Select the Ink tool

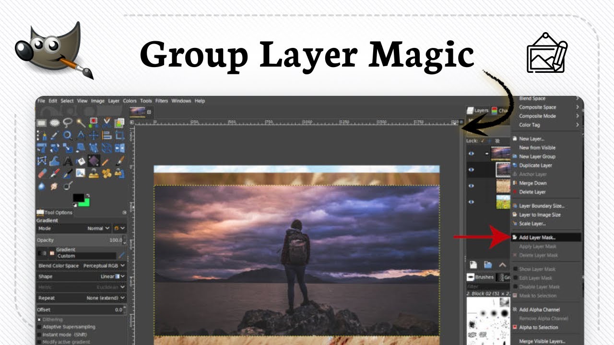click(68, 173)
